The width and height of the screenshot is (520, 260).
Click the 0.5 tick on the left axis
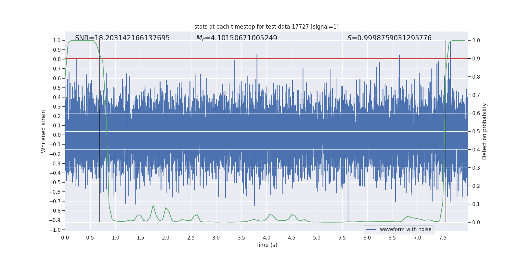coord(57,88)
